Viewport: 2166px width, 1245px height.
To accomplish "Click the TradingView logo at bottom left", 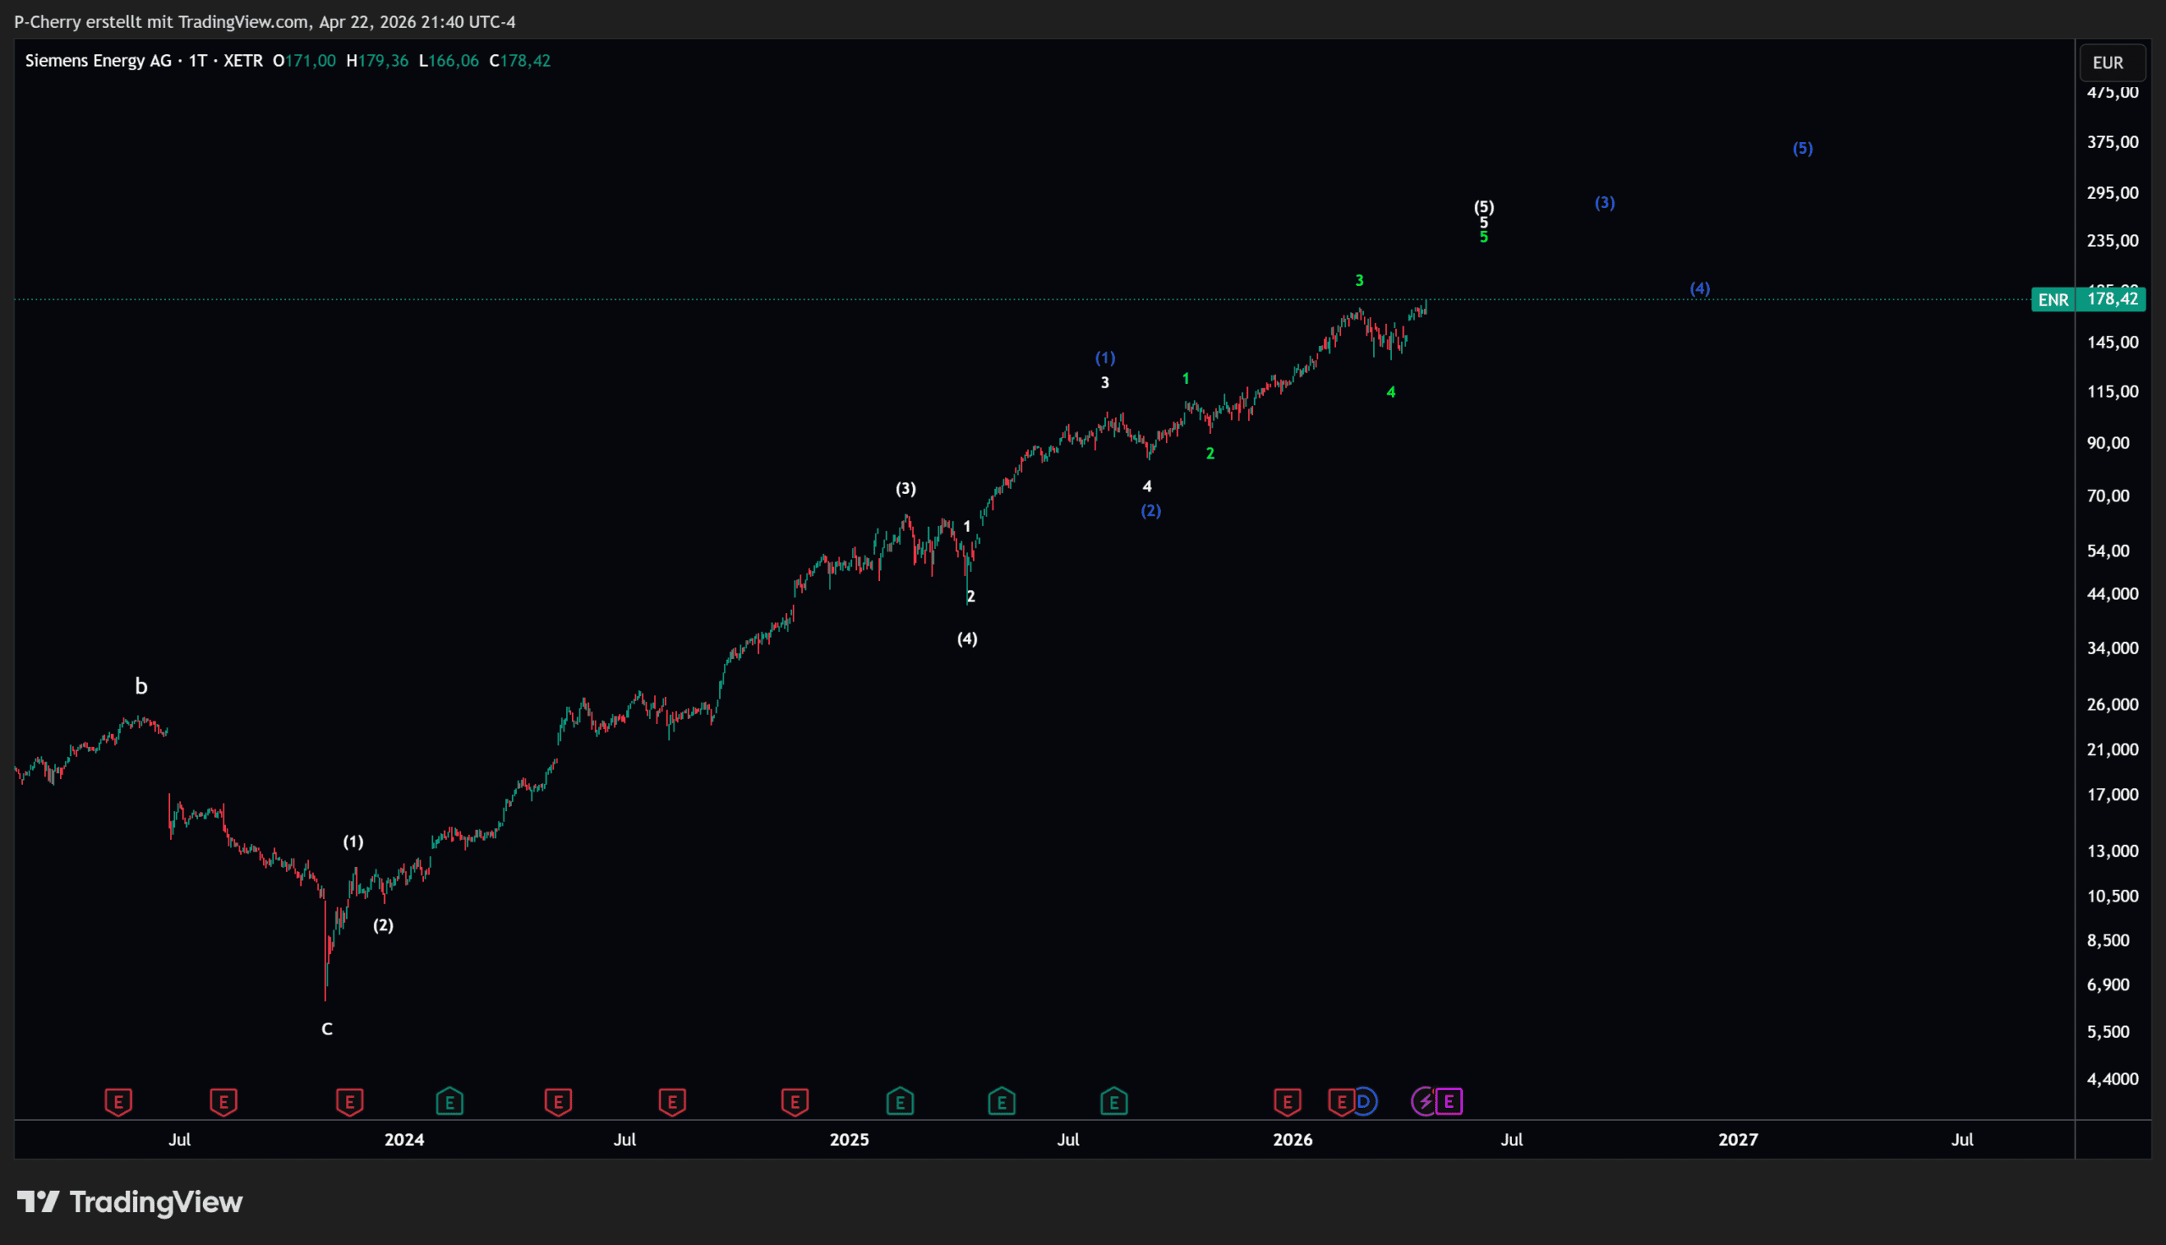I will (130, 1202).
